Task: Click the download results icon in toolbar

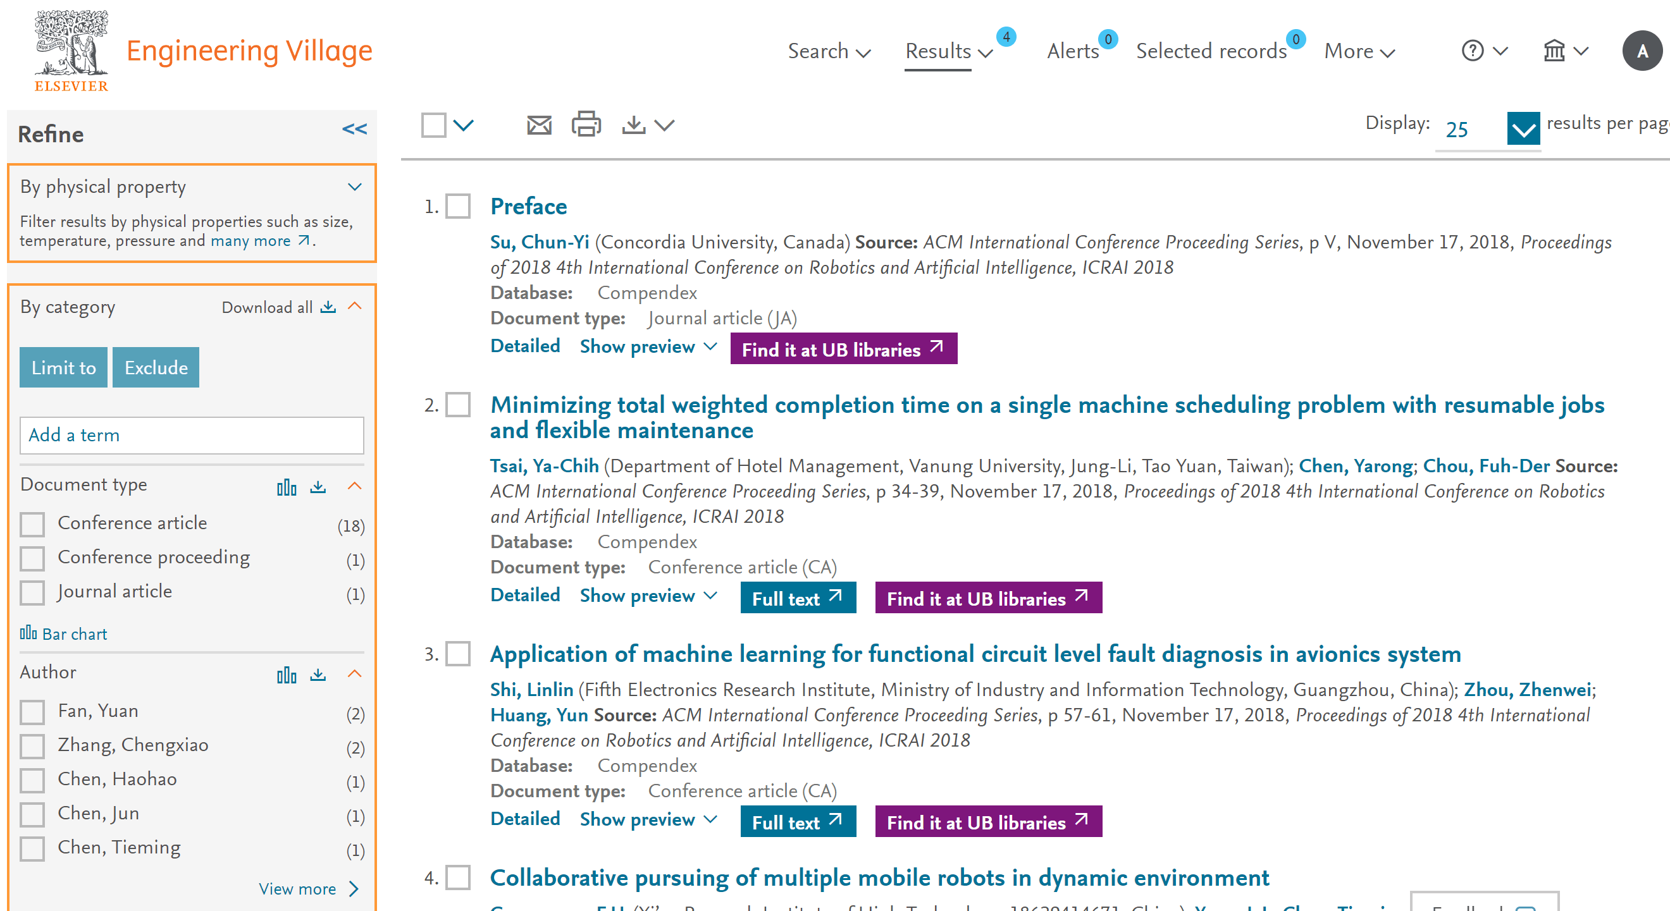Action: click(634, 125)
